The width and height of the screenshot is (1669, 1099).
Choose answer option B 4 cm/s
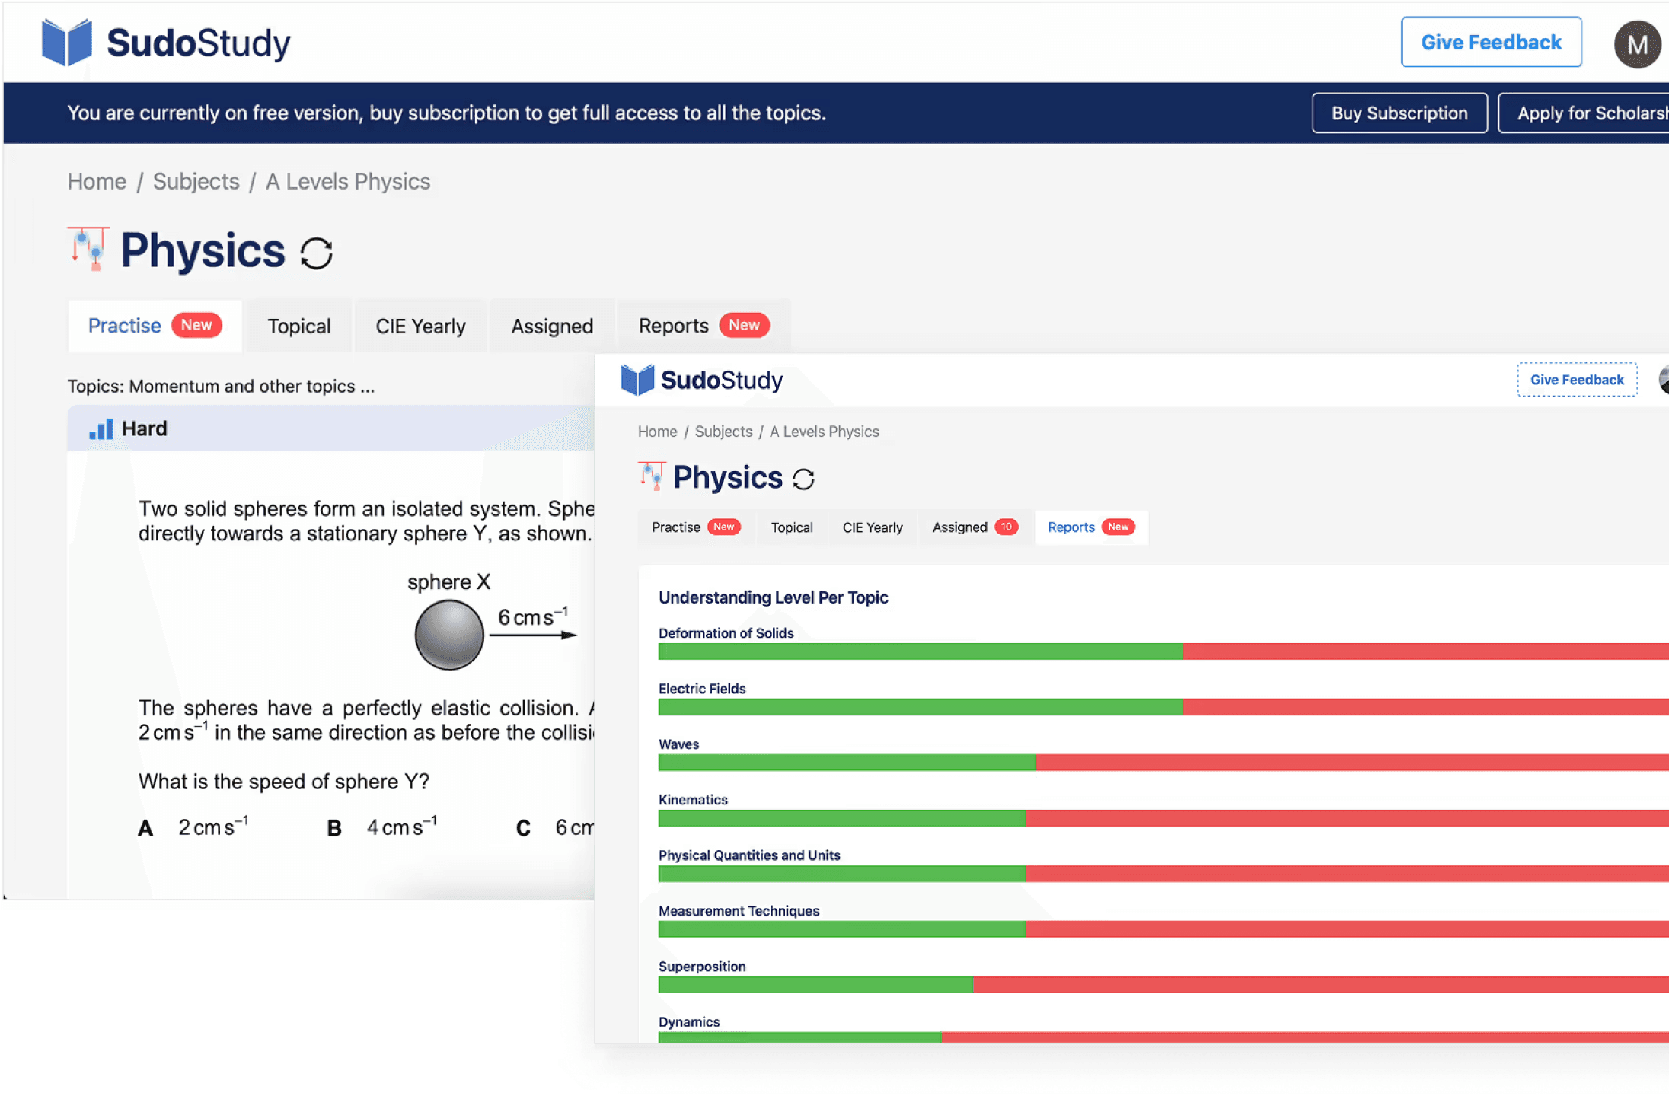(383, 827)
